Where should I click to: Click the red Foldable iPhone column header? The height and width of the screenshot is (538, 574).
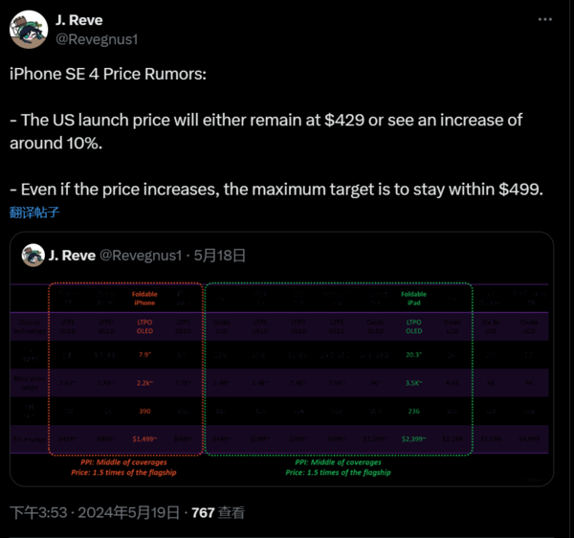point(144,299)
